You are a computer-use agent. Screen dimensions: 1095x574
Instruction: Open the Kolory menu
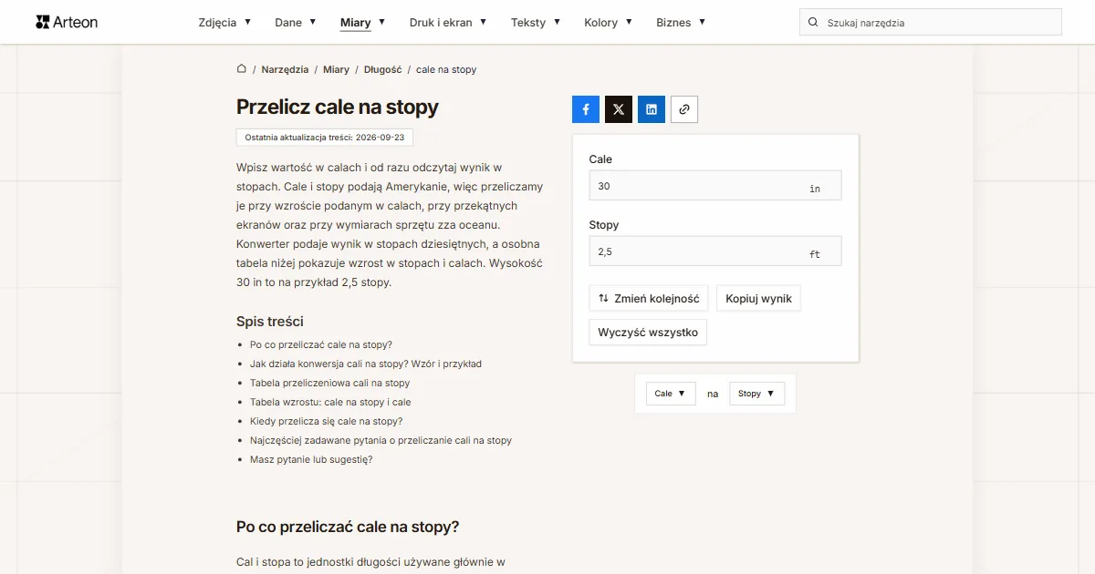(x=609, y=23)
